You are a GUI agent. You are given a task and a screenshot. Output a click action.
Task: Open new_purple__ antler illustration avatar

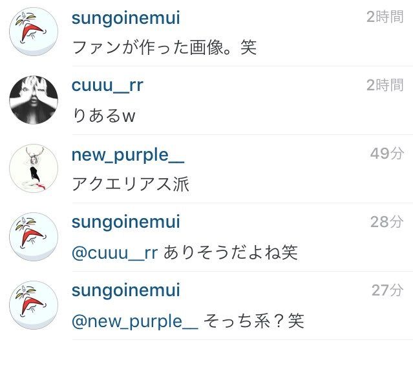coord(34,168)
